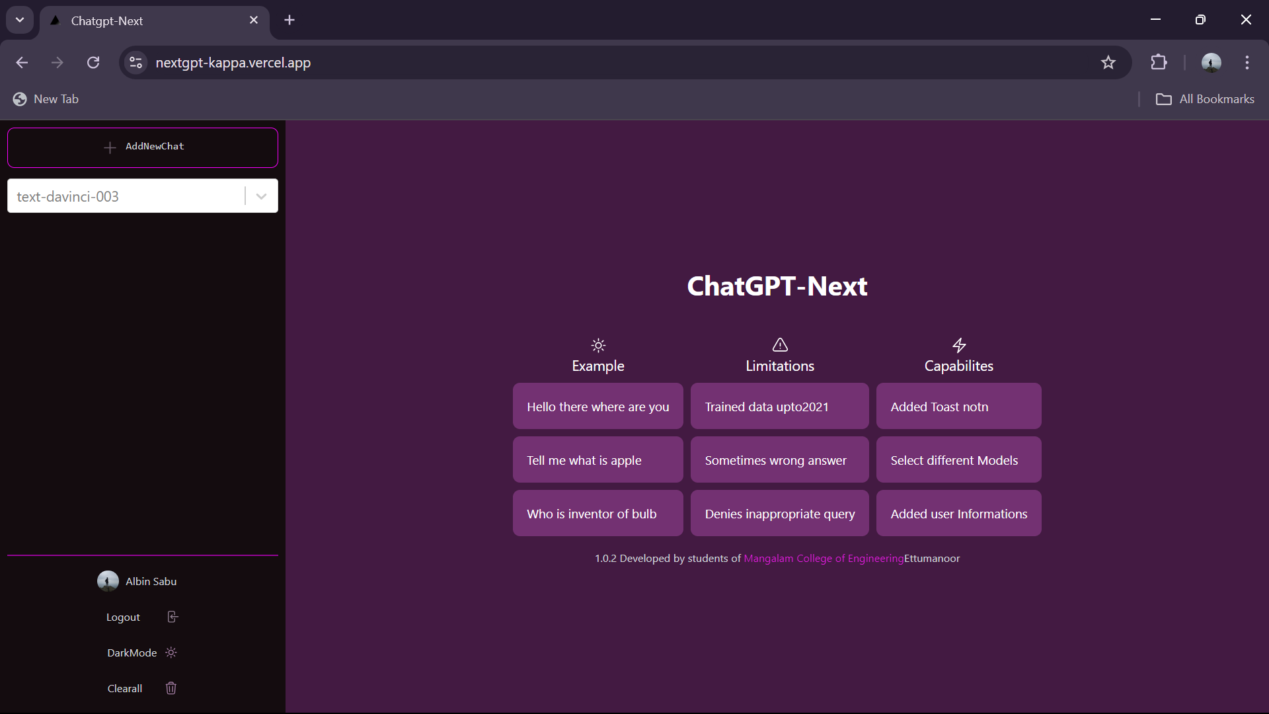The image size is (1269, 714).
Task: Select 'Hello there where are you' example
Action: (x=598, y=406)
